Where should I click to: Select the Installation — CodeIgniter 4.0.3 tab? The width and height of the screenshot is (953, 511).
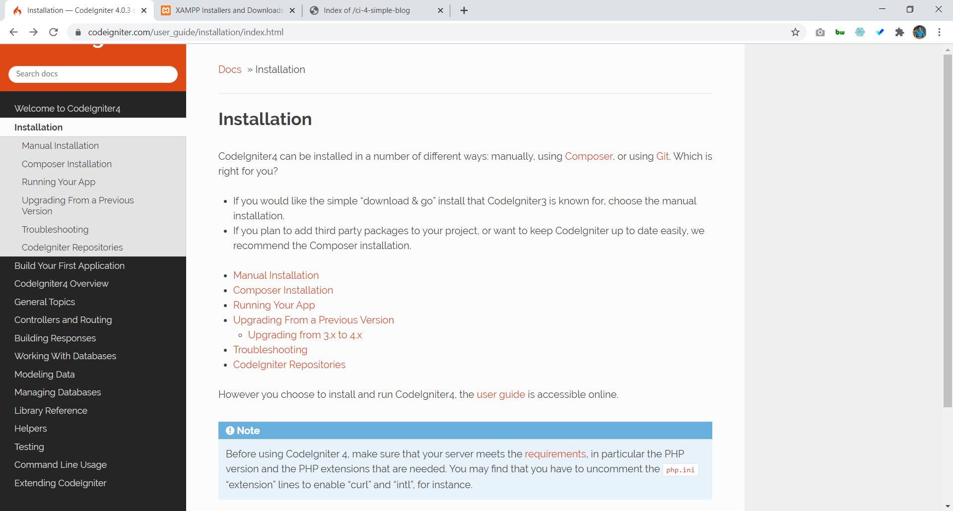[x=79, y=10]
